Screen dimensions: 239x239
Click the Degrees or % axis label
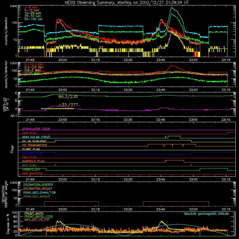[8, 224]
